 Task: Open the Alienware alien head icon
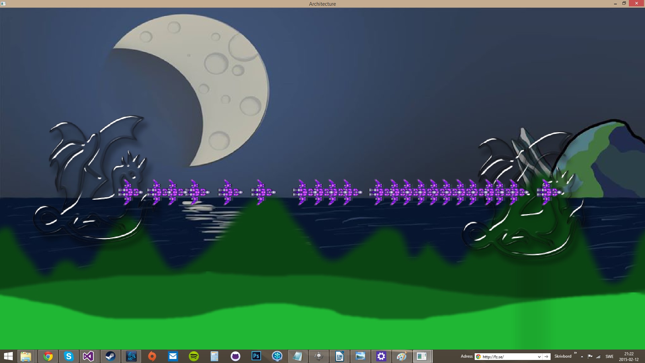(x=319, y=356)
